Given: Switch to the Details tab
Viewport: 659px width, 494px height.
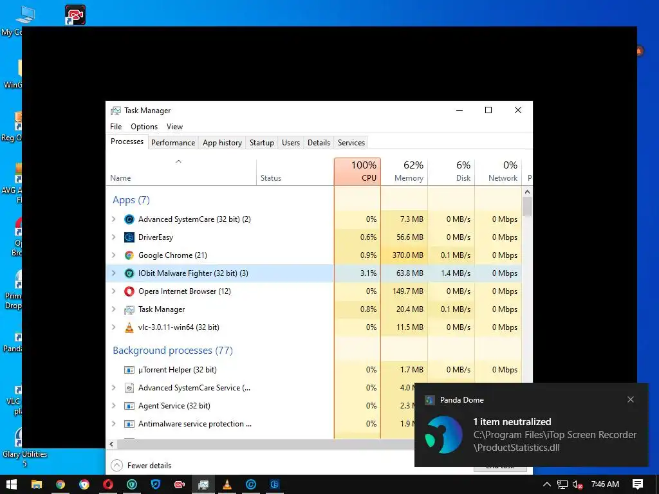Looking at the screenshot, I should point(319,143).
